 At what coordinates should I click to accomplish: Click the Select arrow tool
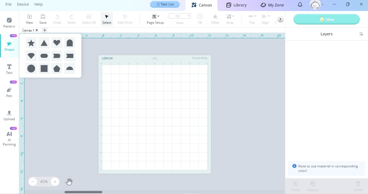107,19
